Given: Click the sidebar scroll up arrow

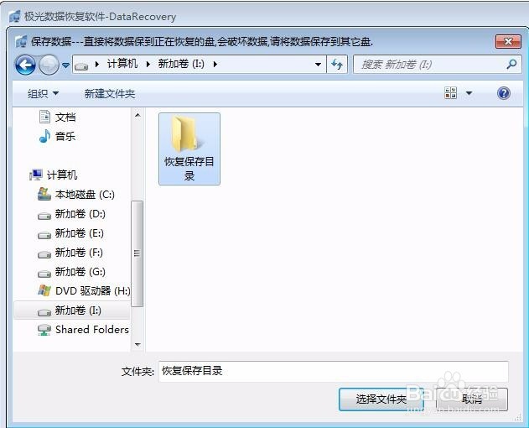Looking at the screenshot, I should (137, 116).
